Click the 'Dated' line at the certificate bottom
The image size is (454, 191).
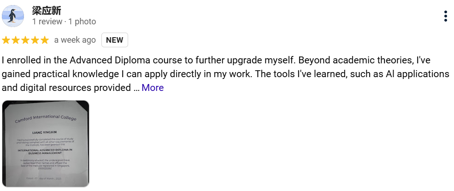(x=44, y=179)
